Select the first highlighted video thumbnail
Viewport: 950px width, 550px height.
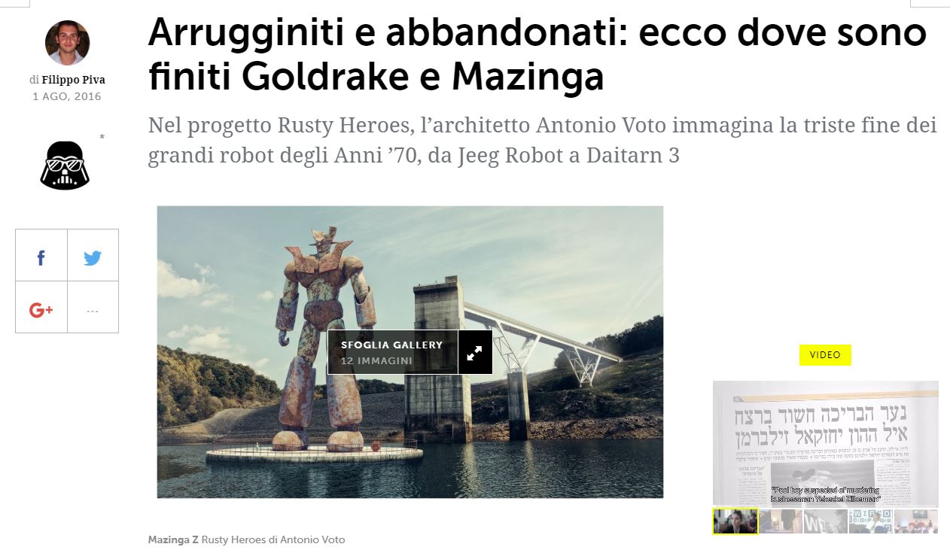735,521
